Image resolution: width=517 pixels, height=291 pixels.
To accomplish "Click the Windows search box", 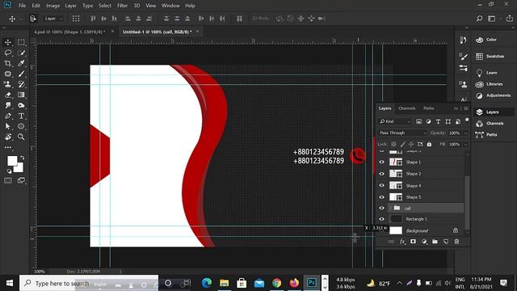I will pos(89,283).
